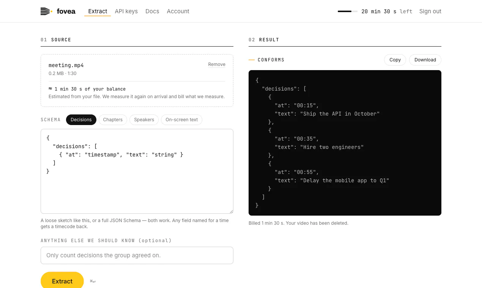Click the balance progress bar
This screenshot has height=288, width=482.
point(348,11)
